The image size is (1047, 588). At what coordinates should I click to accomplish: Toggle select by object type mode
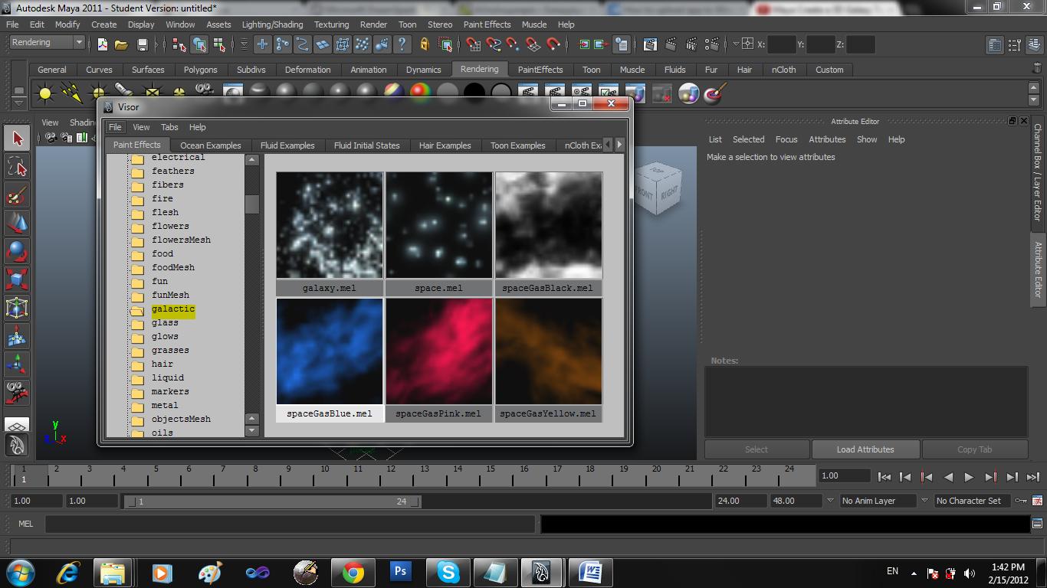[x=199, y=44]
